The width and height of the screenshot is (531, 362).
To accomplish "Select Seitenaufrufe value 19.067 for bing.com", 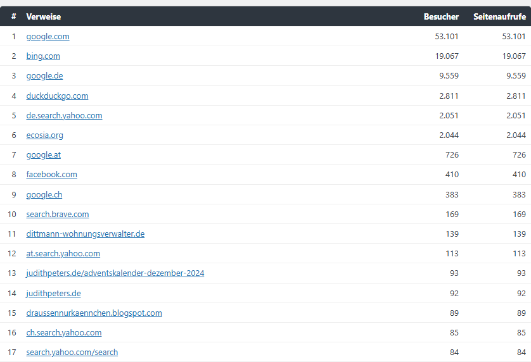I will click(x=514, y=56).
